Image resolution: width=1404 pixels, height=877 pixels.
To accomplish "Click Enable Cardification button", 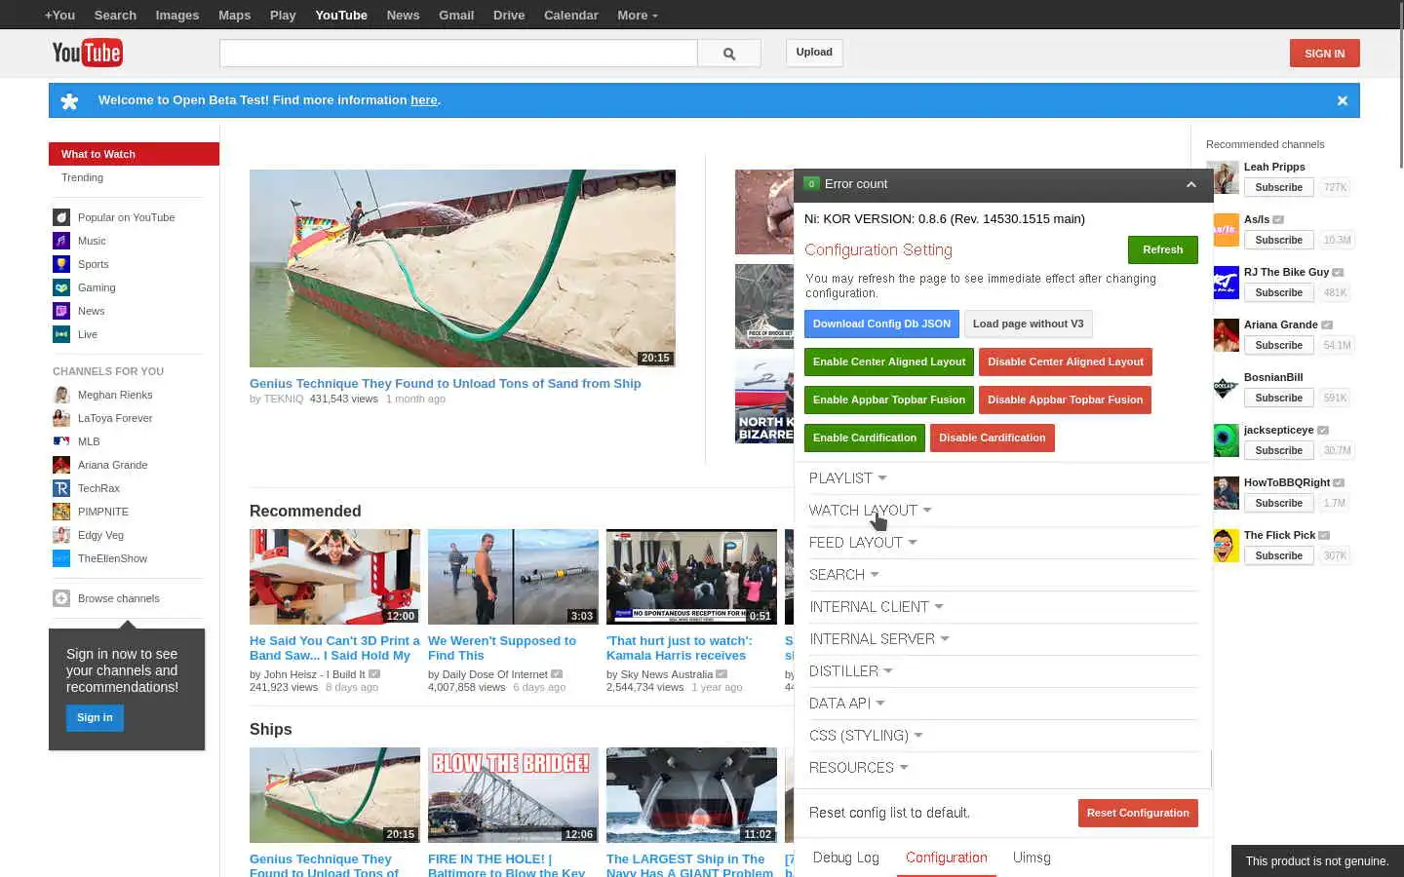I will point(865,438).
